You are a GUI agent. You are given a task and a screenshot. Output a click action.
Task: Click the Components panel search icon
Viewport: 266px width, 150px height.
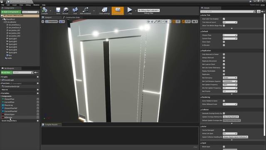[38, 12]
